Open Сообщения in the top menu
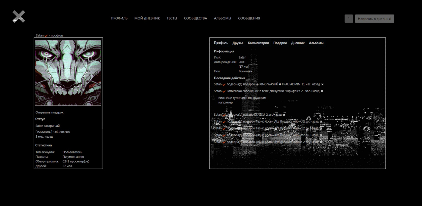The image size is (422, 206). (x=249, y=18)
